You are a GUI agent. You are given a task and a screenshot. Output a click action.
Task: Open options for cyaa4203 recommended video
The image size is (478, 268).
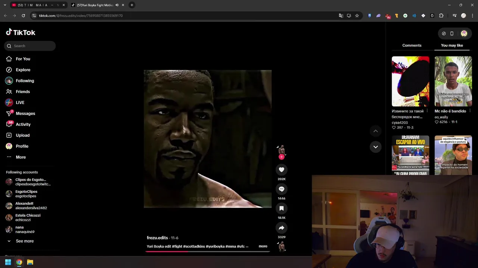pyautogui.click(x=427, y=111)
